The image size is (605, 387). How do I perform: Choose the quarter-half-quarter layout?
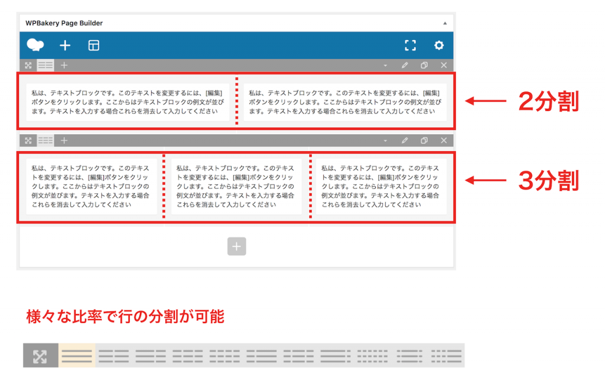click(x=298, y=356)
